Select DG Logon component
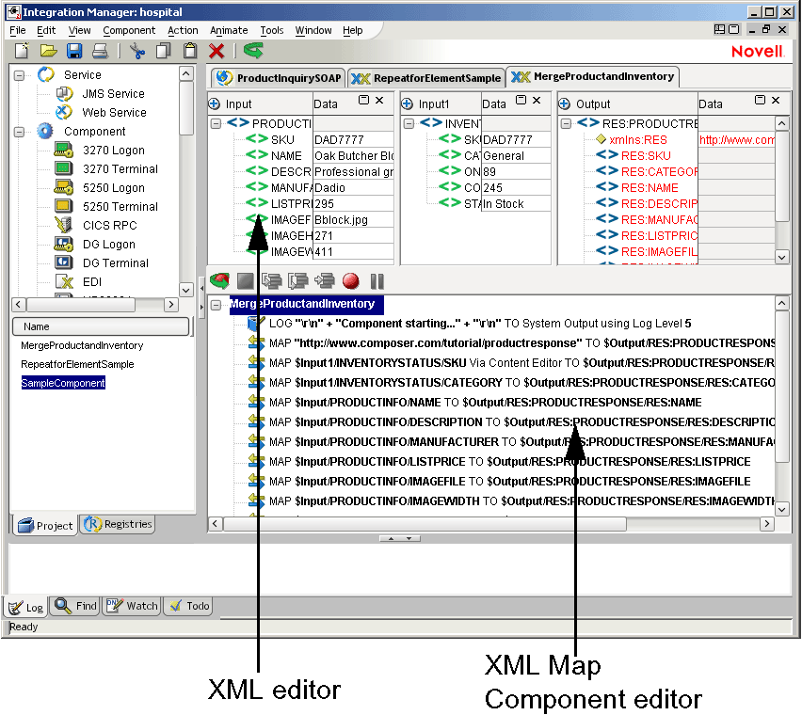The height and width of the screenshot is (715, 802). coord(109,245)
